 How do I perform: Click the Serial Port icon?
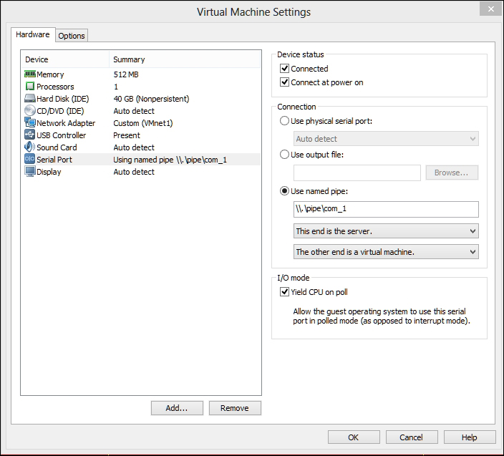(x=30, y=159)
